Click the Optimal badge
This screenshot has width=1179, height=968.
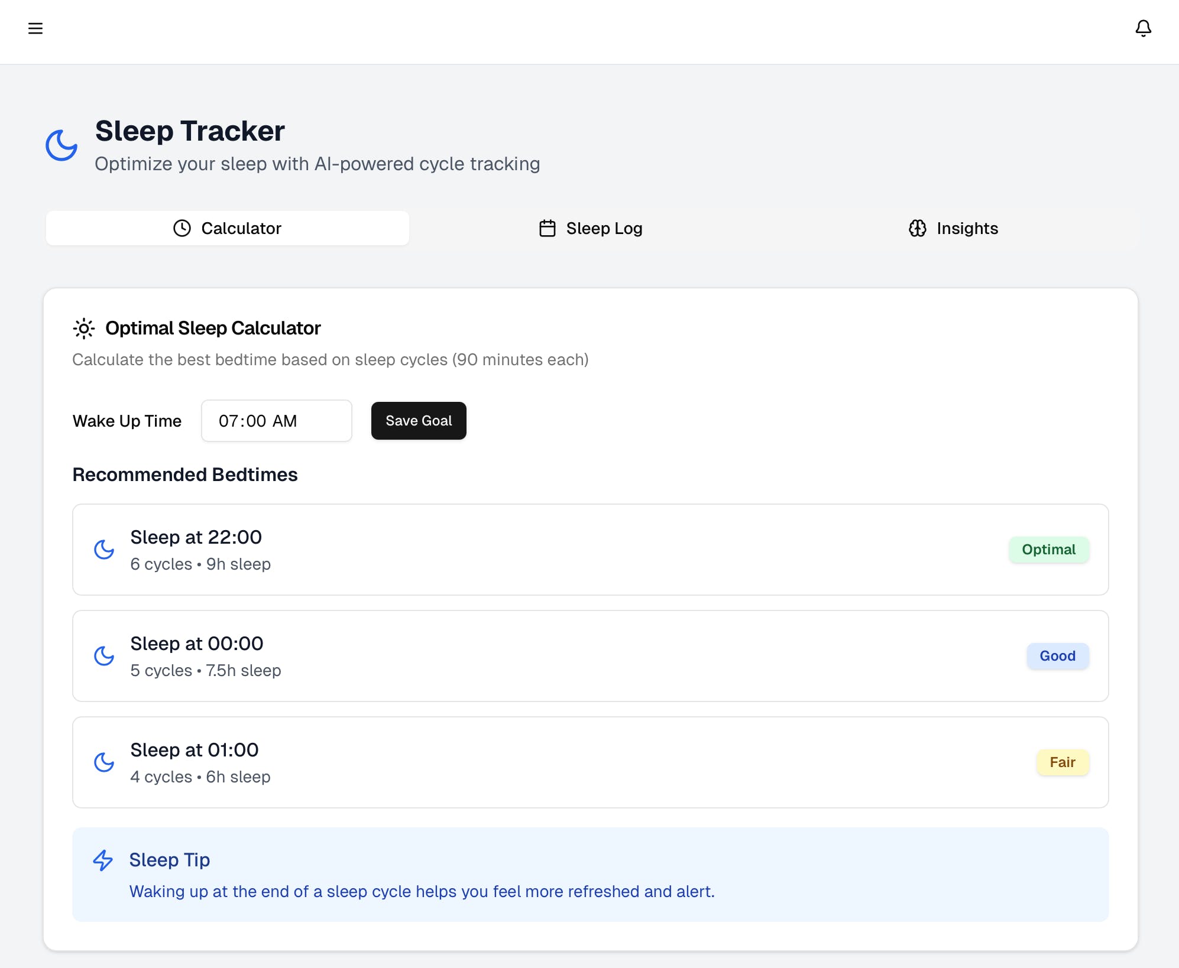[1048, 550]
